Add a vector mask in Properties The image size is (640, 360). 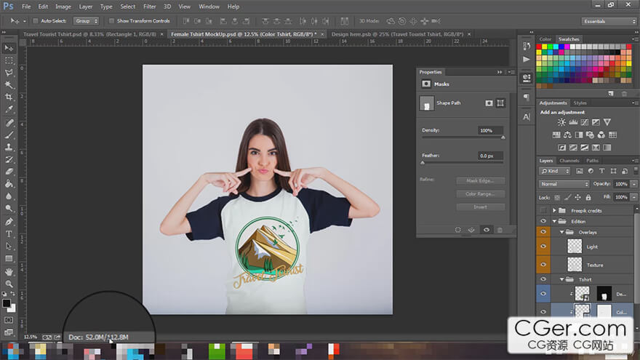point(500,103)
